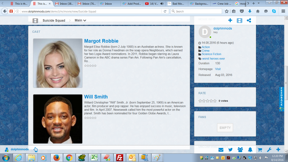This screenshot has width=288, height=162.
Task: Open Chrome from the taskbar
Action: (69, 158)
